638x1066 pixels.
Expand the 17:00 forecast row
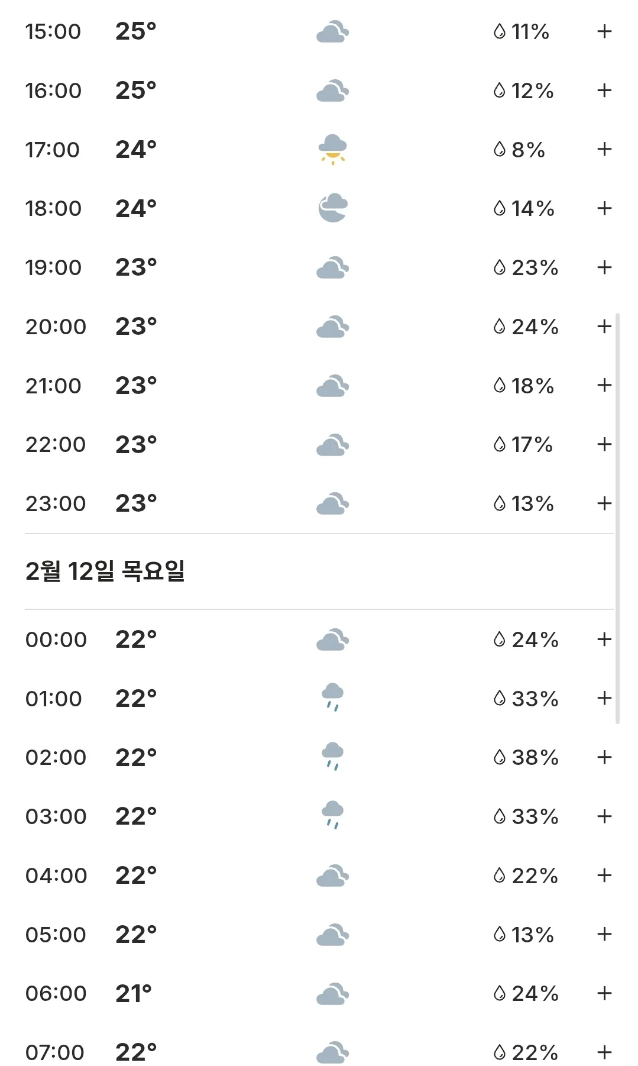604,149
